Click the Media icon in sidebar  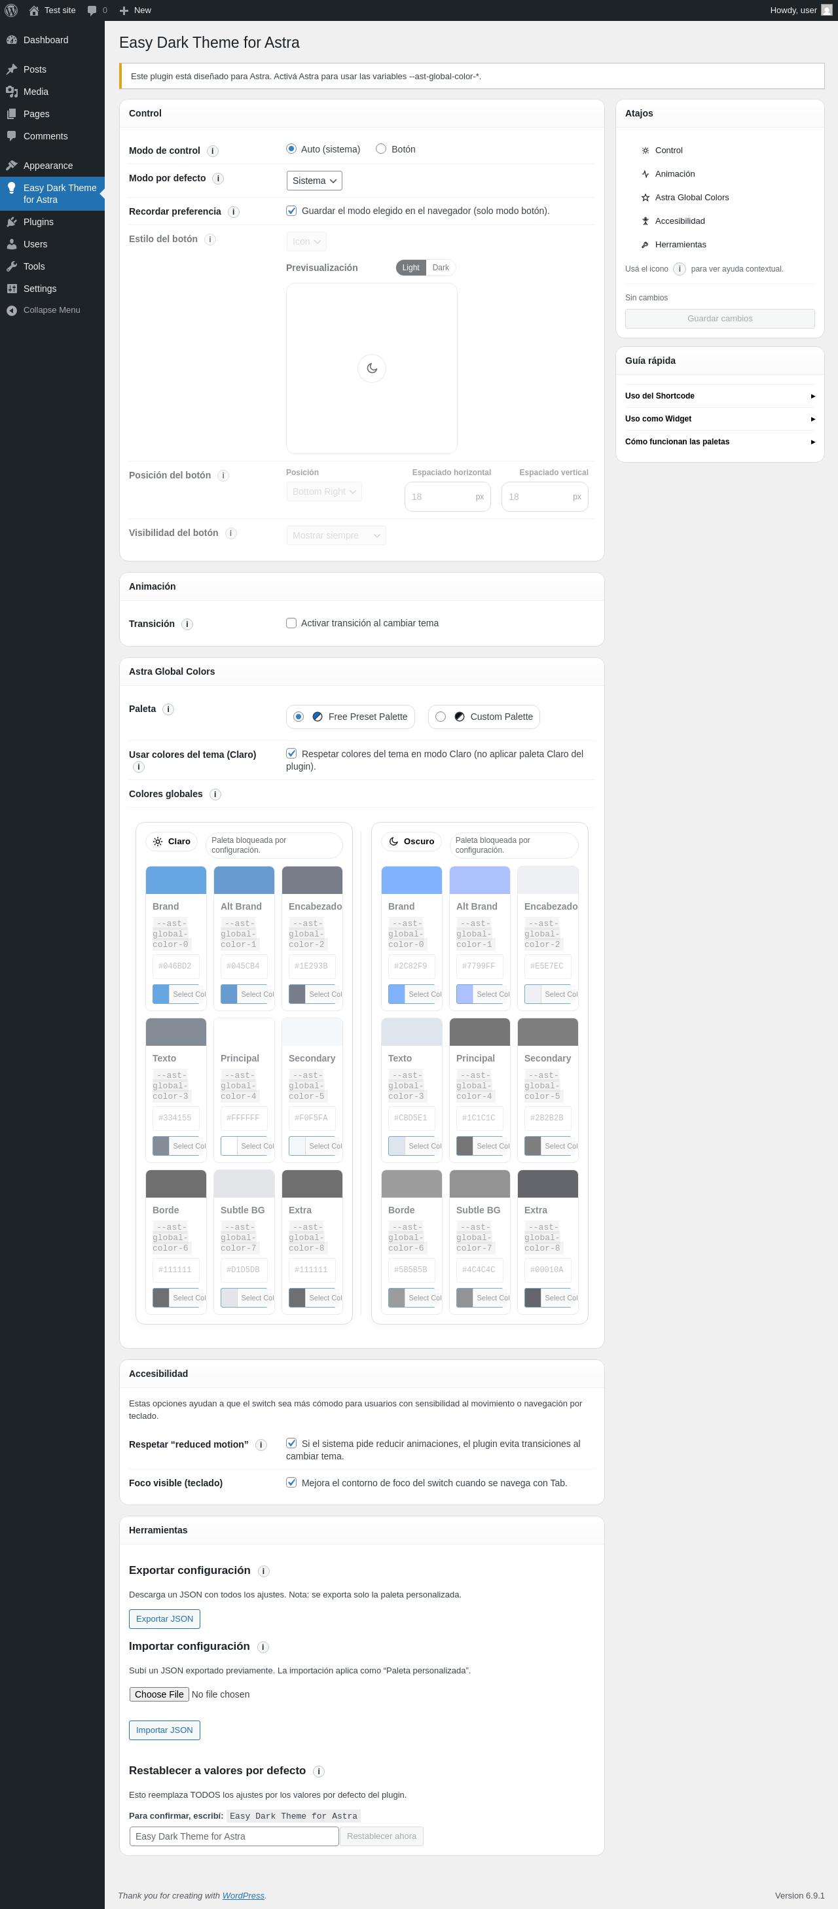(x=12, y=92)
